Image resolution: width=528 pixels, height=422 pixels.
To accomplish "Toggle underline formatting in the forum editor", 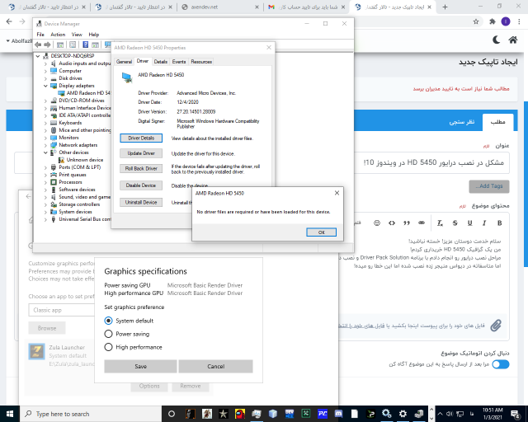I will coord(469,223).
